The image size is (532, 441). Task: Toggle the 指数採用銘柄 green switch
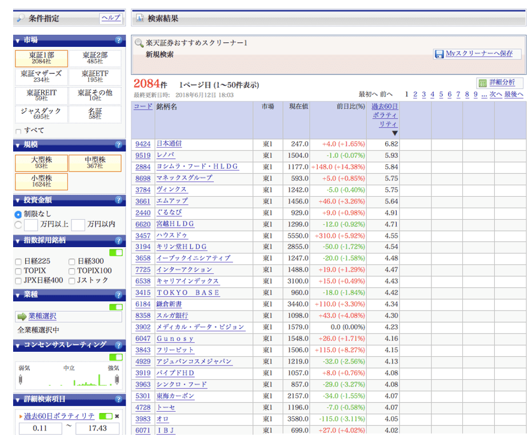click(x=116, y=252)
